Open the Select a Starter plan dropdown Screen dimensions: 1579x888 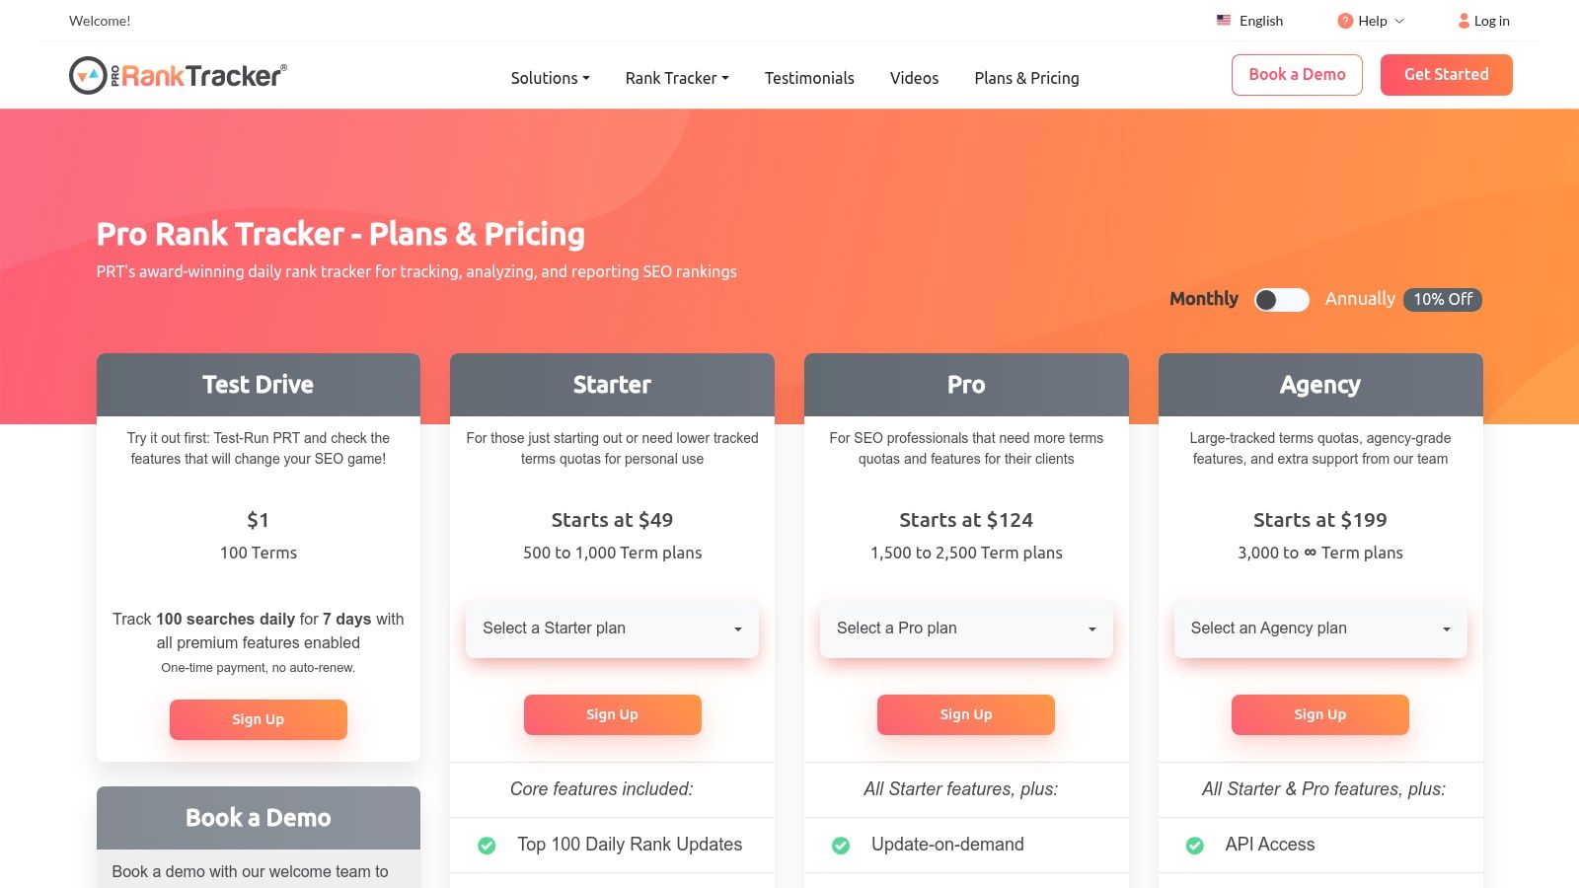[x=612, y=629]
